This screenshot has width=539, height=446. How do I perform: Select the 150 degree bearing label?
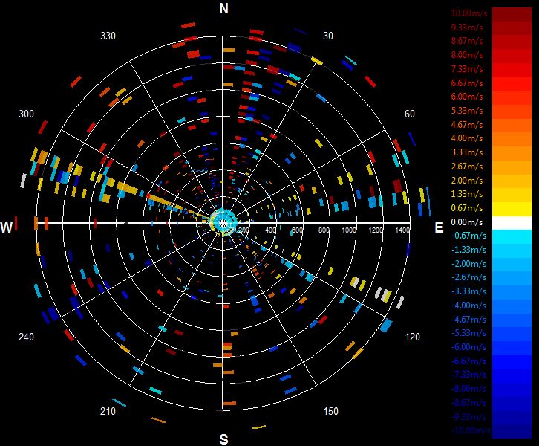coord(330,411)
